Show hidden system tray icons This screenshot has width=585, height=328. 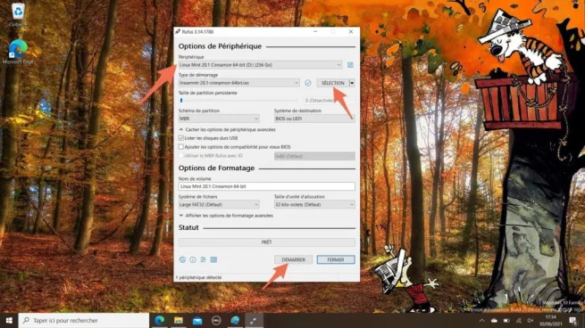click(x=482, y=320)
